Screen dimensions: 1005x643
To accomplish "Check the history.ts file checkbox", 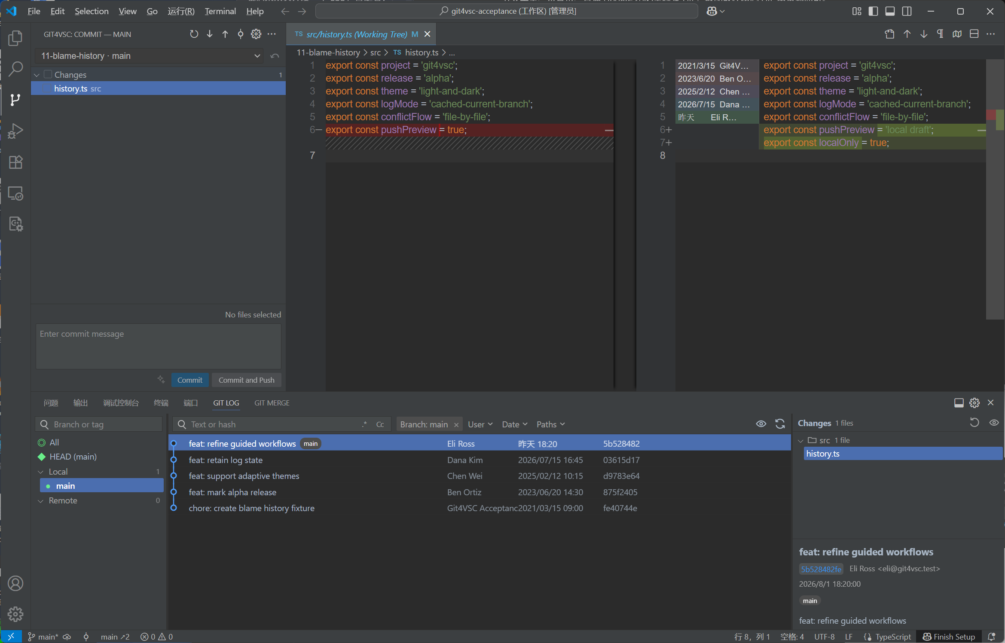I will pos(47,88).
